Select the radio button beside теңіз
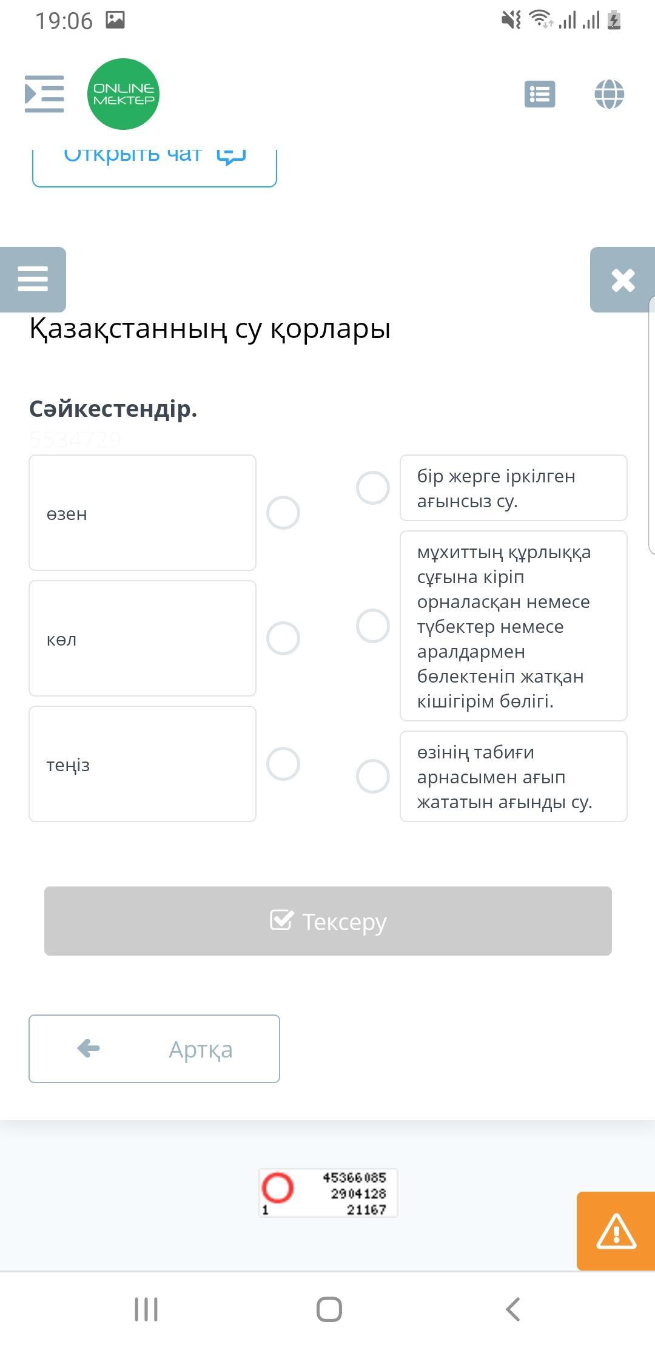Image resolution: width=655 pixels, height=1347 pixels. click(x=283, y=764)
